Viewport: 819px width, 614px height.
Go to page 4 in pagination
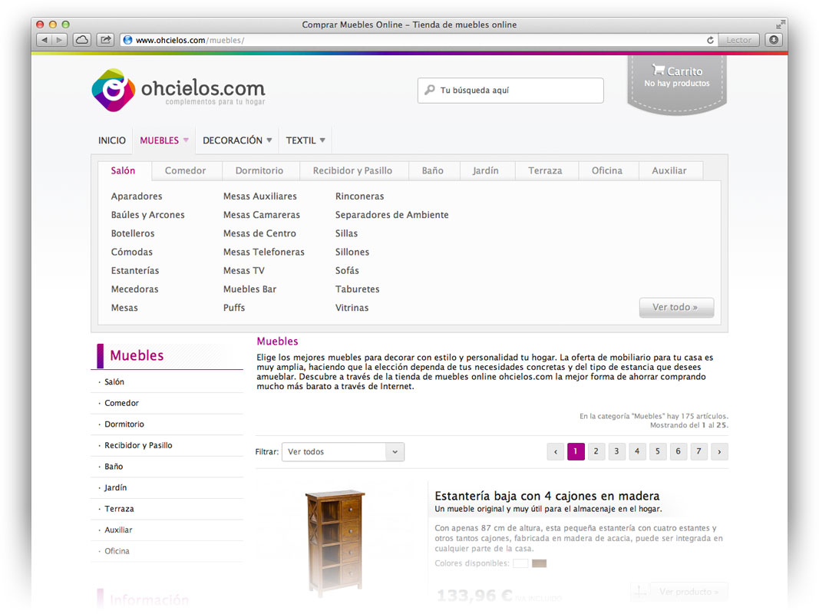pos(637,451)
